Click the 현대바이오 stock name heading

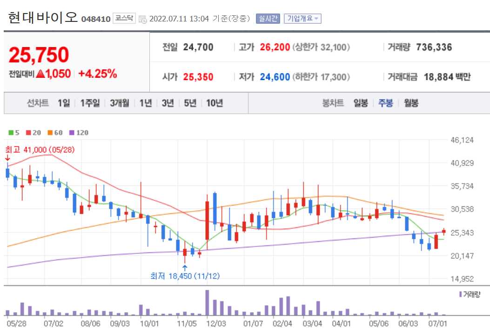pos(43,18)
